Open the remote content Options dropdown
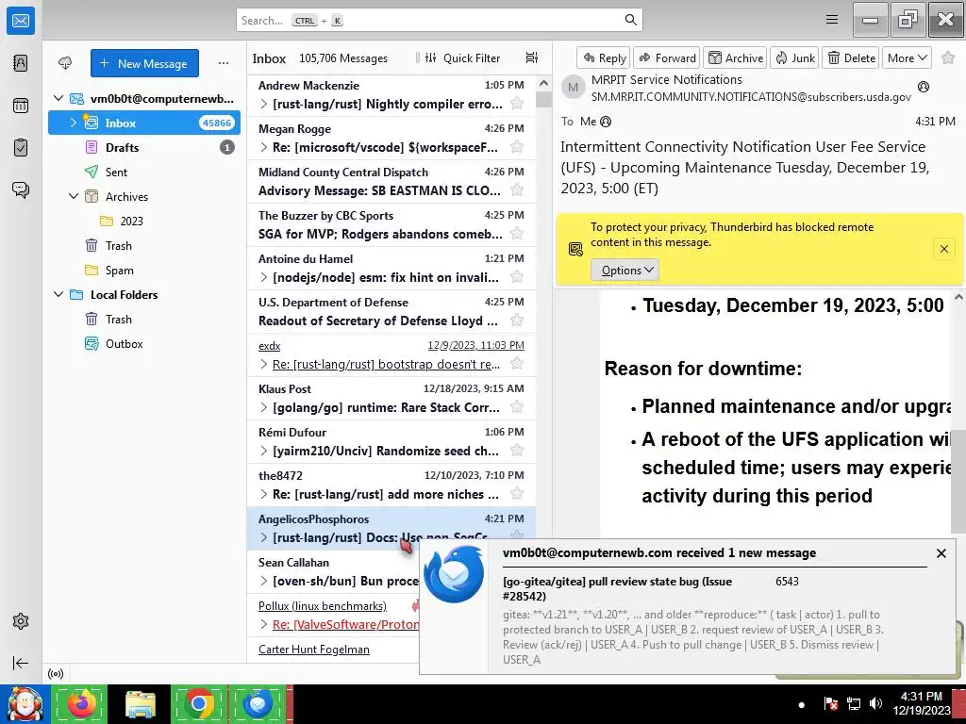 (x=625, y=271)
